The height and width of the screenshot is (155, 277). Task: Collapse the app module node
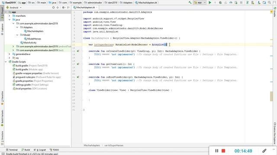click(x=6, y=12)
